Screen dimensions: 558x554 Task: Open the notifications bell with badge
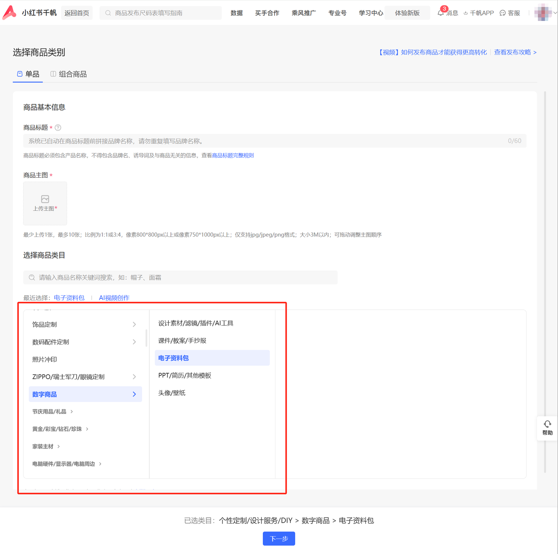(x=441, y=13)
